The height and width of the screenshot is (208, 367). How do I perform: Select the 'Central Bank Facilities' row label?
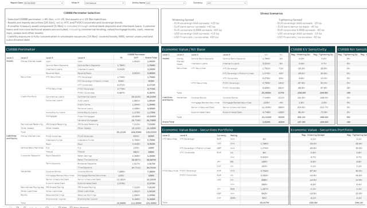32,148
